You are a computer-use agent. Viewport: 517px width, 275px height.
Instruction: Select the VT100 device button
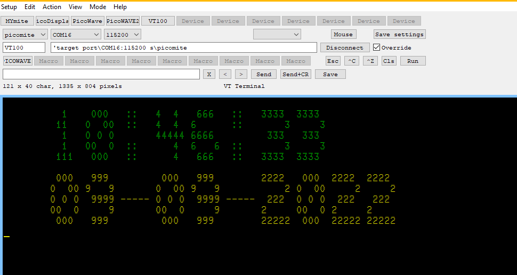click(158, 21)
